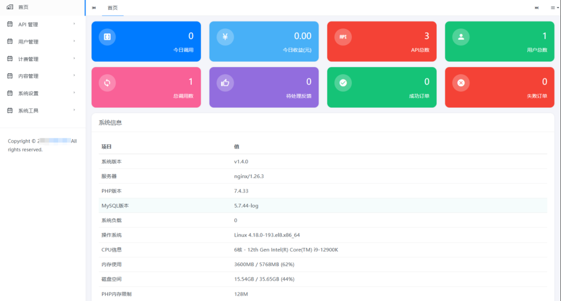
Task: Expand the 计费管理 submenu arrow
Action: coord(74,58)
